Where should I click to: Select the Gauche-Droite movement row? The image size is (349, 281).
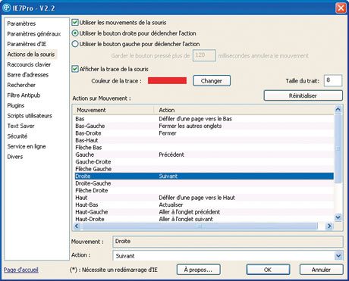click(204, 162)
